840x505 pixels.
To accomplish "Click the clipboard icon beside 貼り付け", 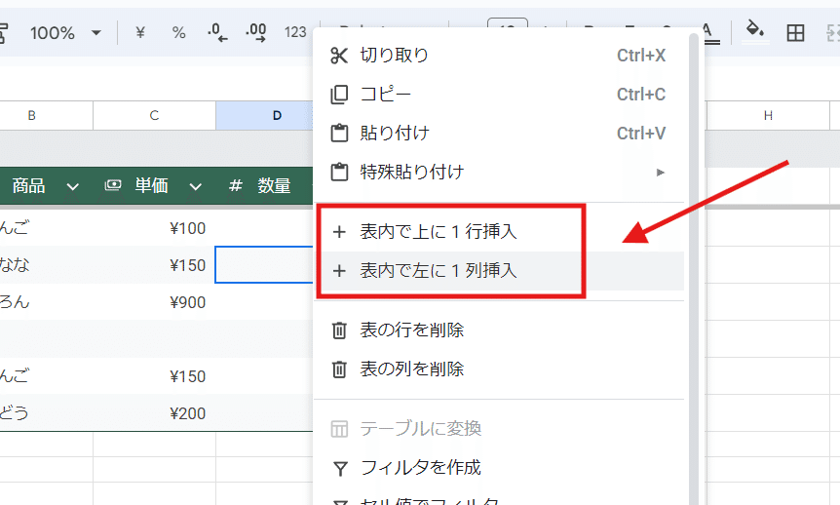I will [x=339, y=133].
